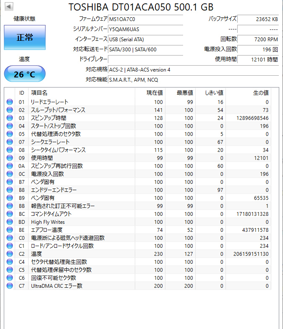Select the 代替処理済のセクタ数 attribute name
The width and height of the screenshot is (283, 329).
56,134
